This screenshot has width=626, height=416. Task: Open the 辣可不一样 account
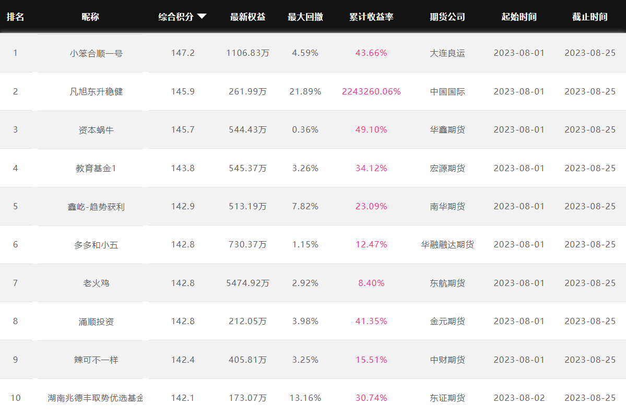tap(96, 360)
